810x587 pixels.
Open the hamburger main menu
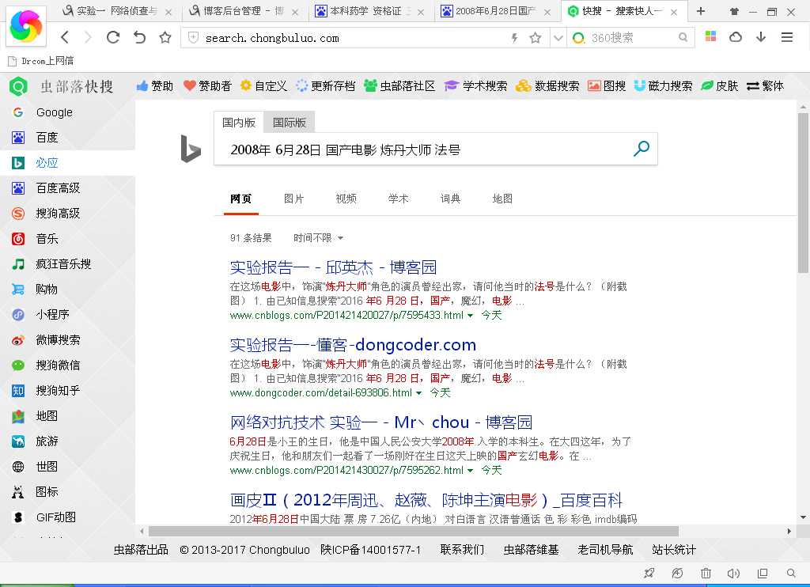(x=787, y=37)
